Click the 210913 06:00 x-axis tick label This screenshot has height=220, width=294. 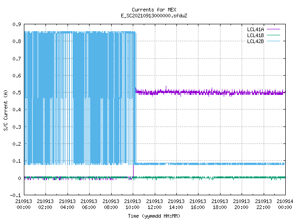(89, 204)
